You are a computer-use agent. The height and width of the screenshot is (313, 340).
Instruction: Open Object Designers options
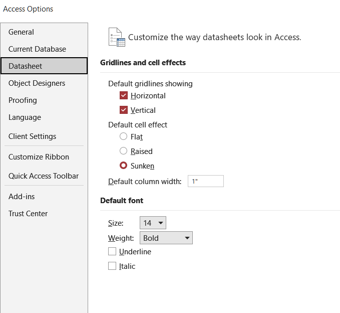[44, 83]
